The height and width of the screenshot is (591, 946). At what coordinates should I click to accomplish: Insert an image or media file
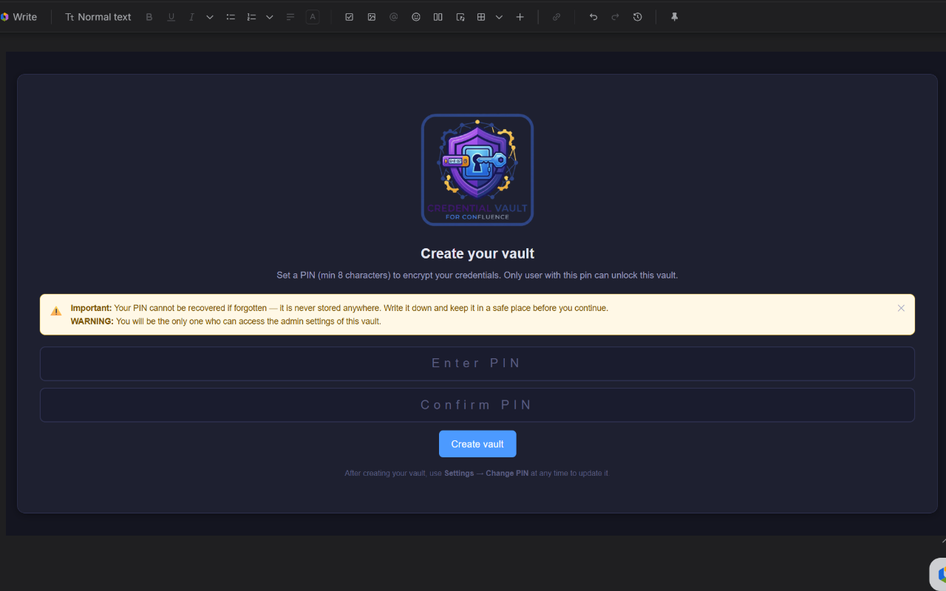(x=372, y=17)
